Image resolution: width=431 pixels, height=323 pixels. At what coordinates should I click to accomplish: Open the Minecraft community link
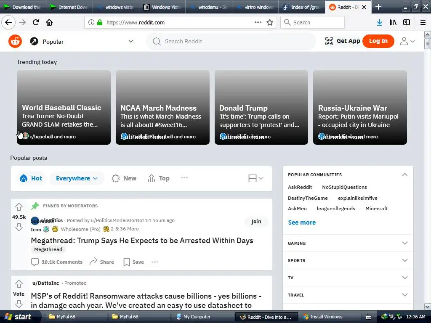376,209
